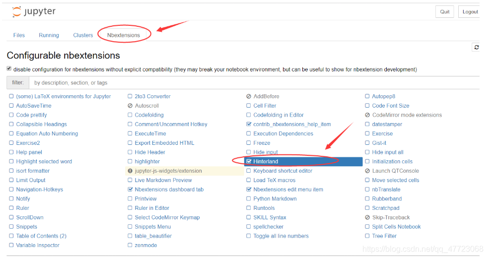Select the zenmode extension
Viewport: 488px width, 258px height.
point(145,245)
